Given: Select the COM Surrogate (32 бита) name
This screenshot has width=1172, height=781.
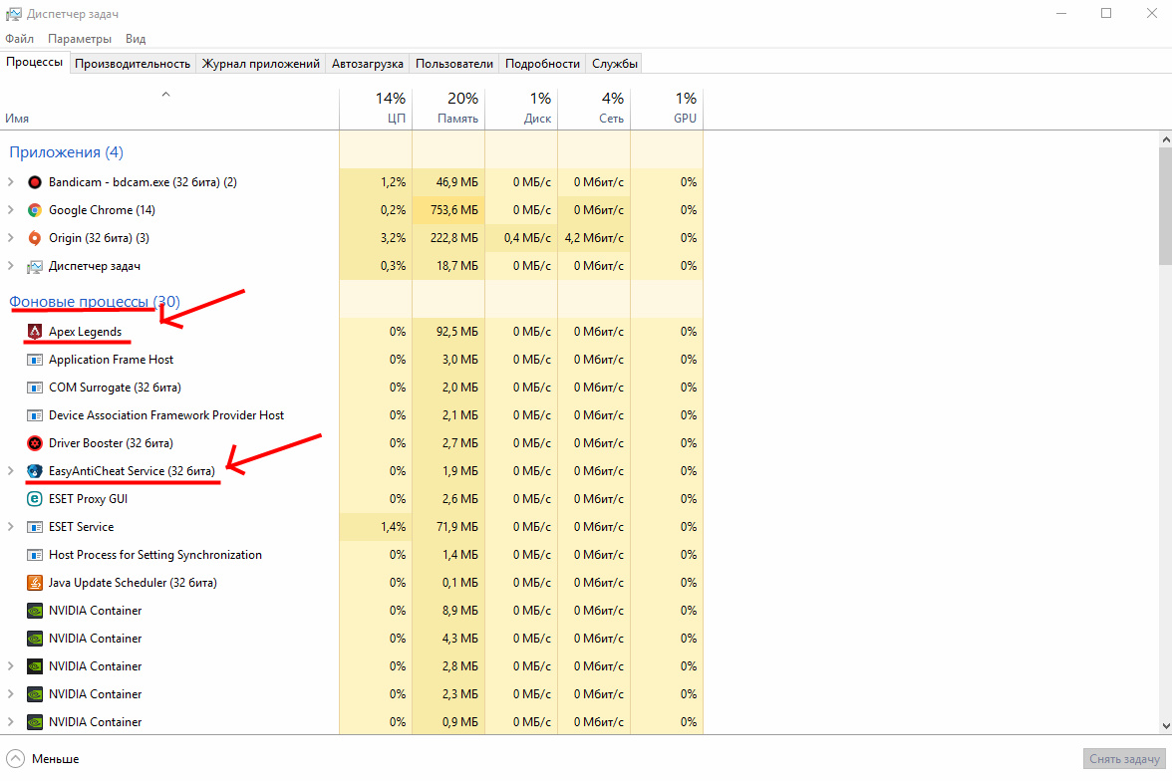Looking at the screenshot, I should [x=116, y=388].
